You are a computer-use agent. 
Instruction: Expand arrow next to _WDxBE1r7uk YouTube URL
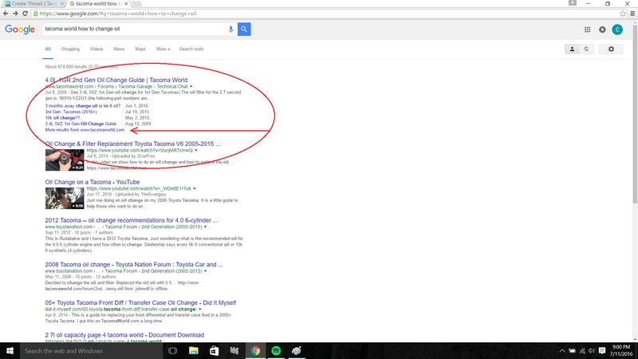pos(194,189)
